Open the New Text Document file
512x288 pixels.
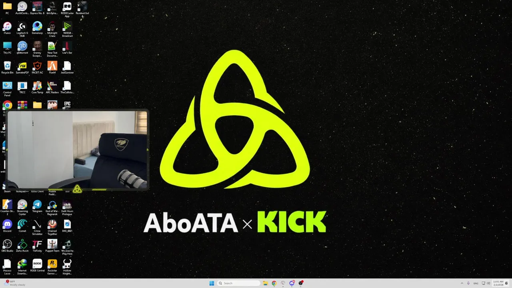pos(52,50)
